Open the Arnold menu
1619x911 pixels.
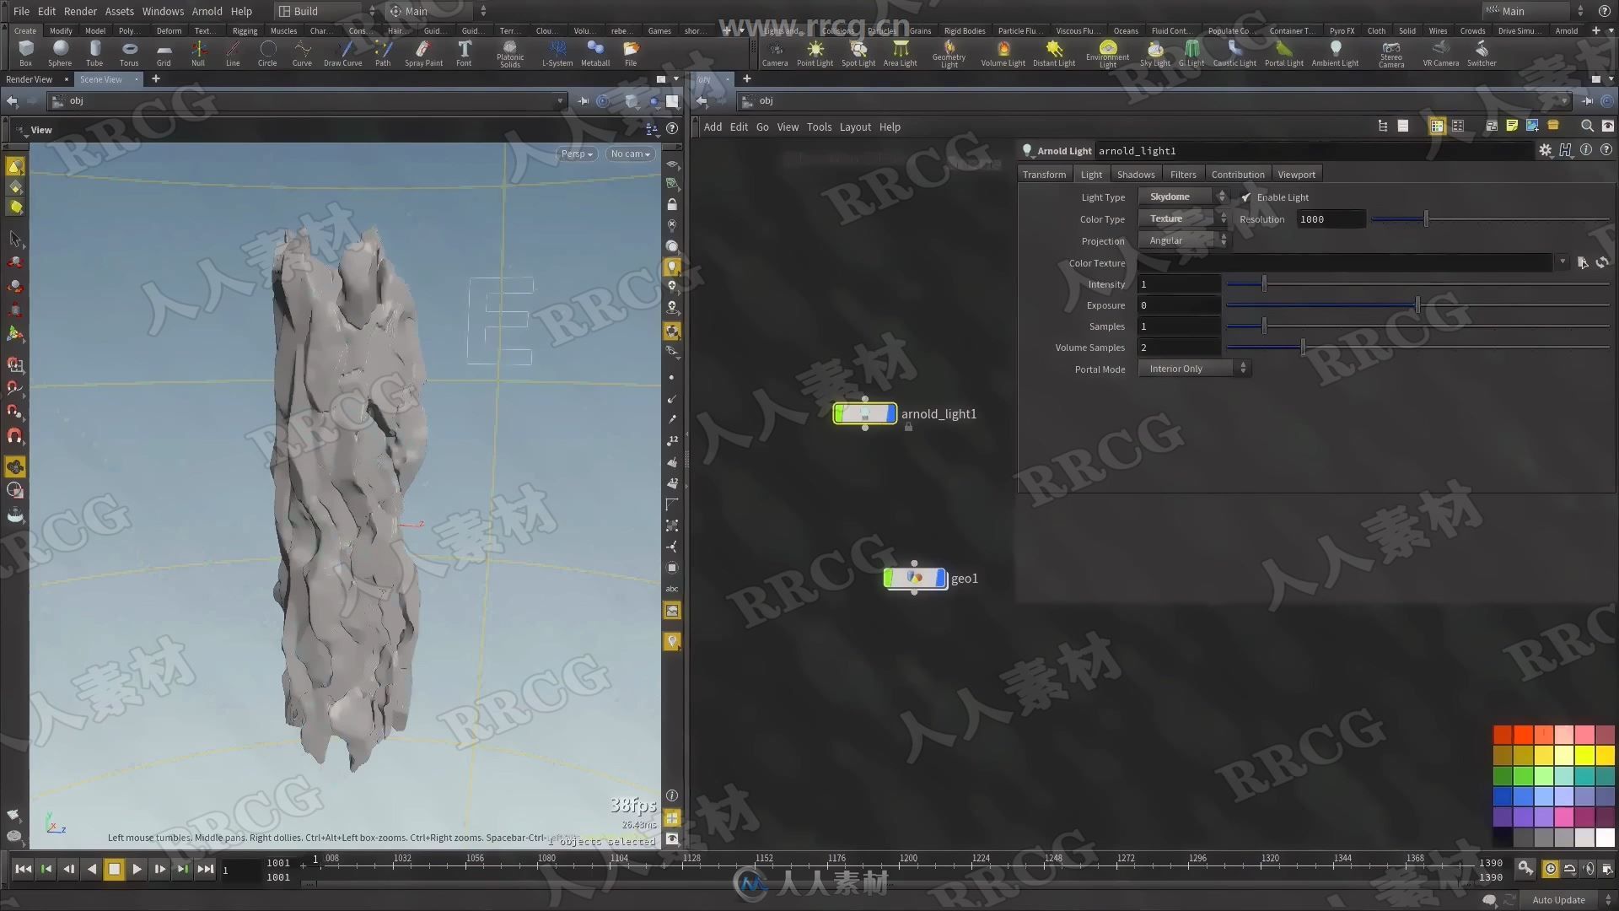click(206, 11)
